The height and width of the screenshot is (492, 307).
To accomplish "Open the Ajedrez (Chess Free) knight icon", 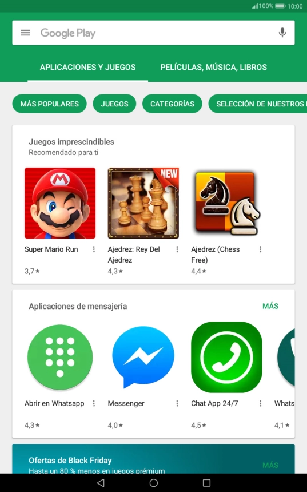I will (x=226, y=203).
